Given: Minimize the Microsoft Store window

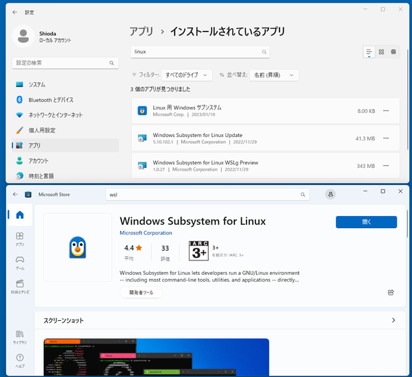Looking at the screenshot, I should [365, 191].
